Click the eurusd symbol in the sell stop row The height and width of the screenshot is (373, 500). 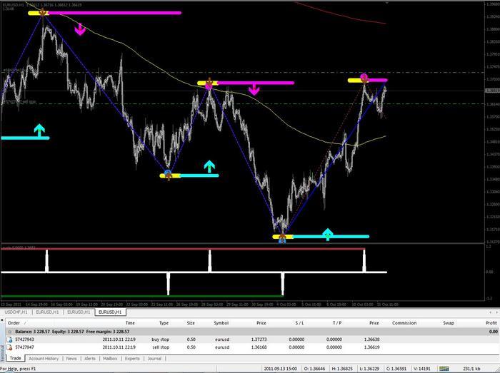(x=222, y=347)
